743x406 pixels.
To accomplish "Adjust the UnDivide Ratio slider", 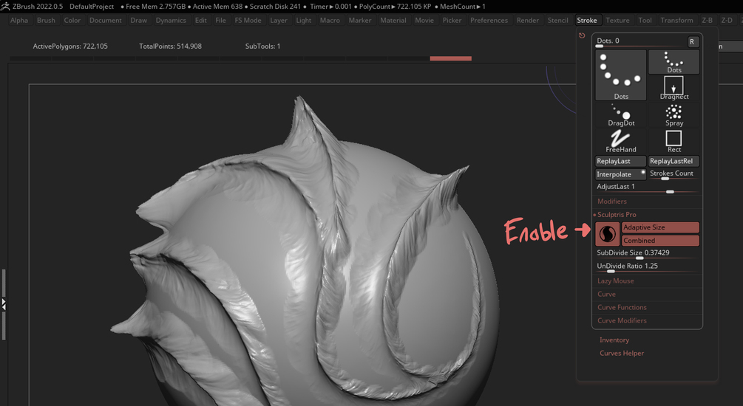I will pyautogui.click(x=648, y=267).
